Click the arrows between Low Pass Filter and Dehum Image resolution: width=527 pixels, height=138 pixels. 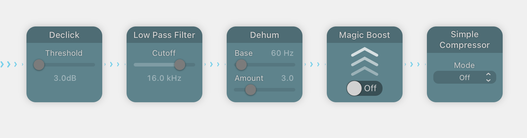(215, 64)
